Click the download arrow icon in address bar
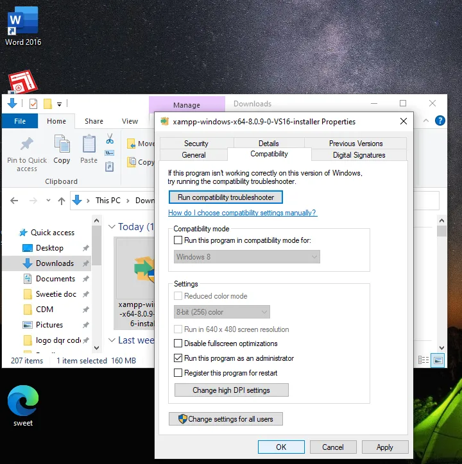Viewport: 462px width, 464px height. pyautogui.click(x=77, y=201)
